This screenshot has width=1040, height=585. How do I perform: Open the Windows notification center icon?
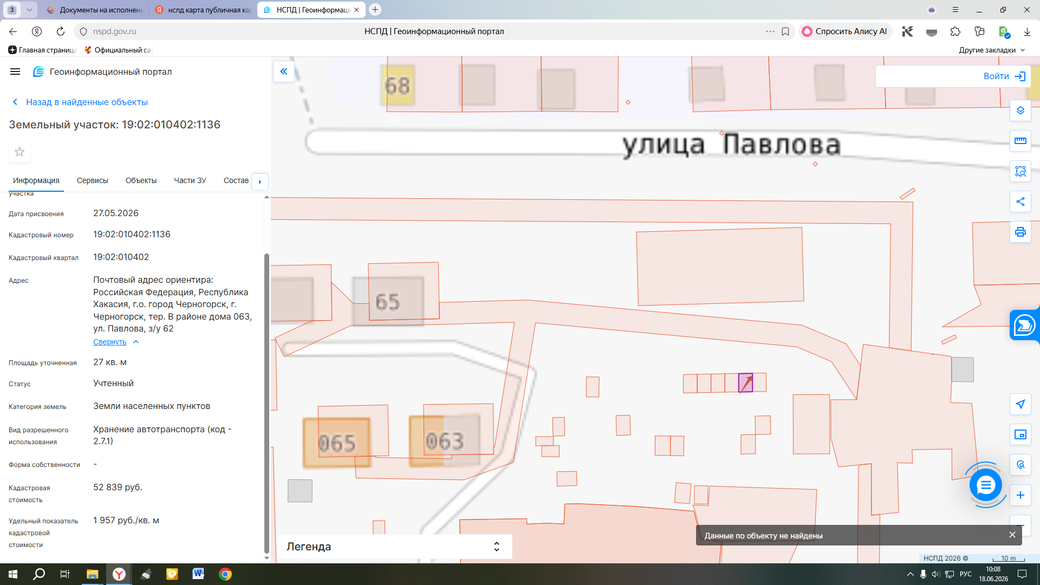click(x=1022, y=574)
